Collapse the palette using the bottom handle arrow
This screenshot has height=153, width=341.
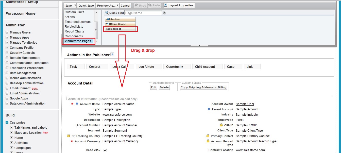click(199, 46)
